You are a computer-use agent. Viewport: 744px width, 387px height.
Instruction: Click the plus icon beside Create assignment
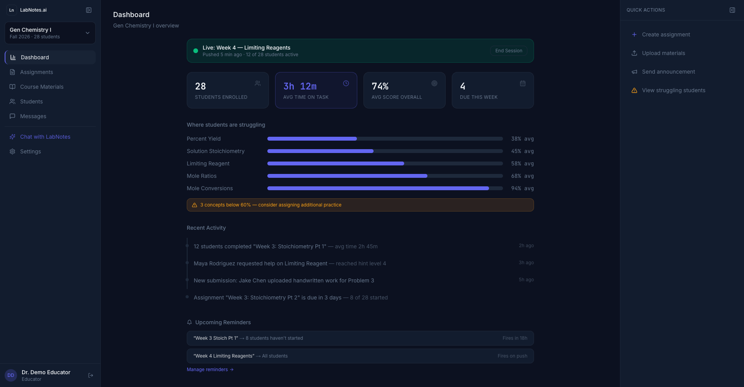tap(634, 34)
